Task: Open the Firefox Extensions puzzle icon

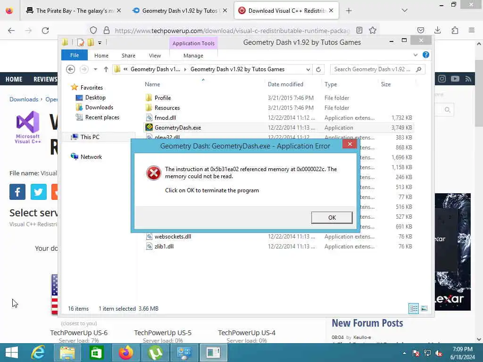Action: pos(455,30)
